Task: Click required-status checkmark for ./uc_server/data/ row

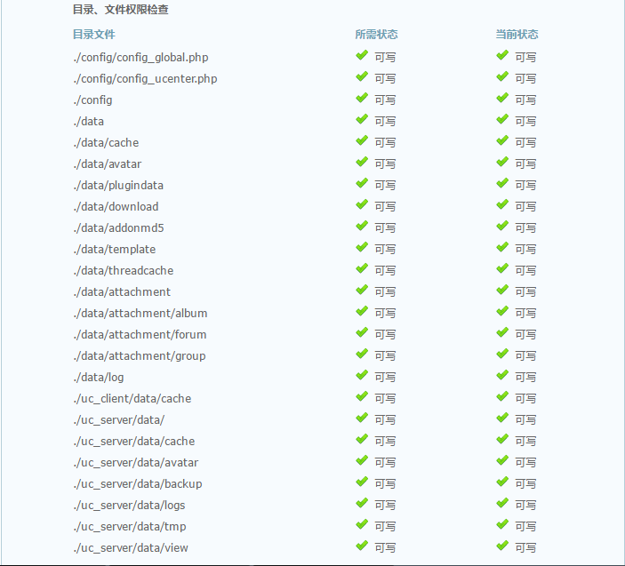Action: [362, 418]
